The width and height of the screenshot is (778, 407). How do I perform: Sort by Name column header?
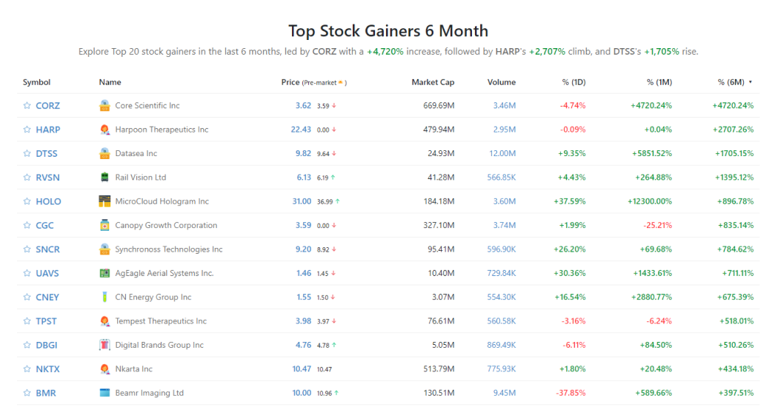[x=110, y=82]
